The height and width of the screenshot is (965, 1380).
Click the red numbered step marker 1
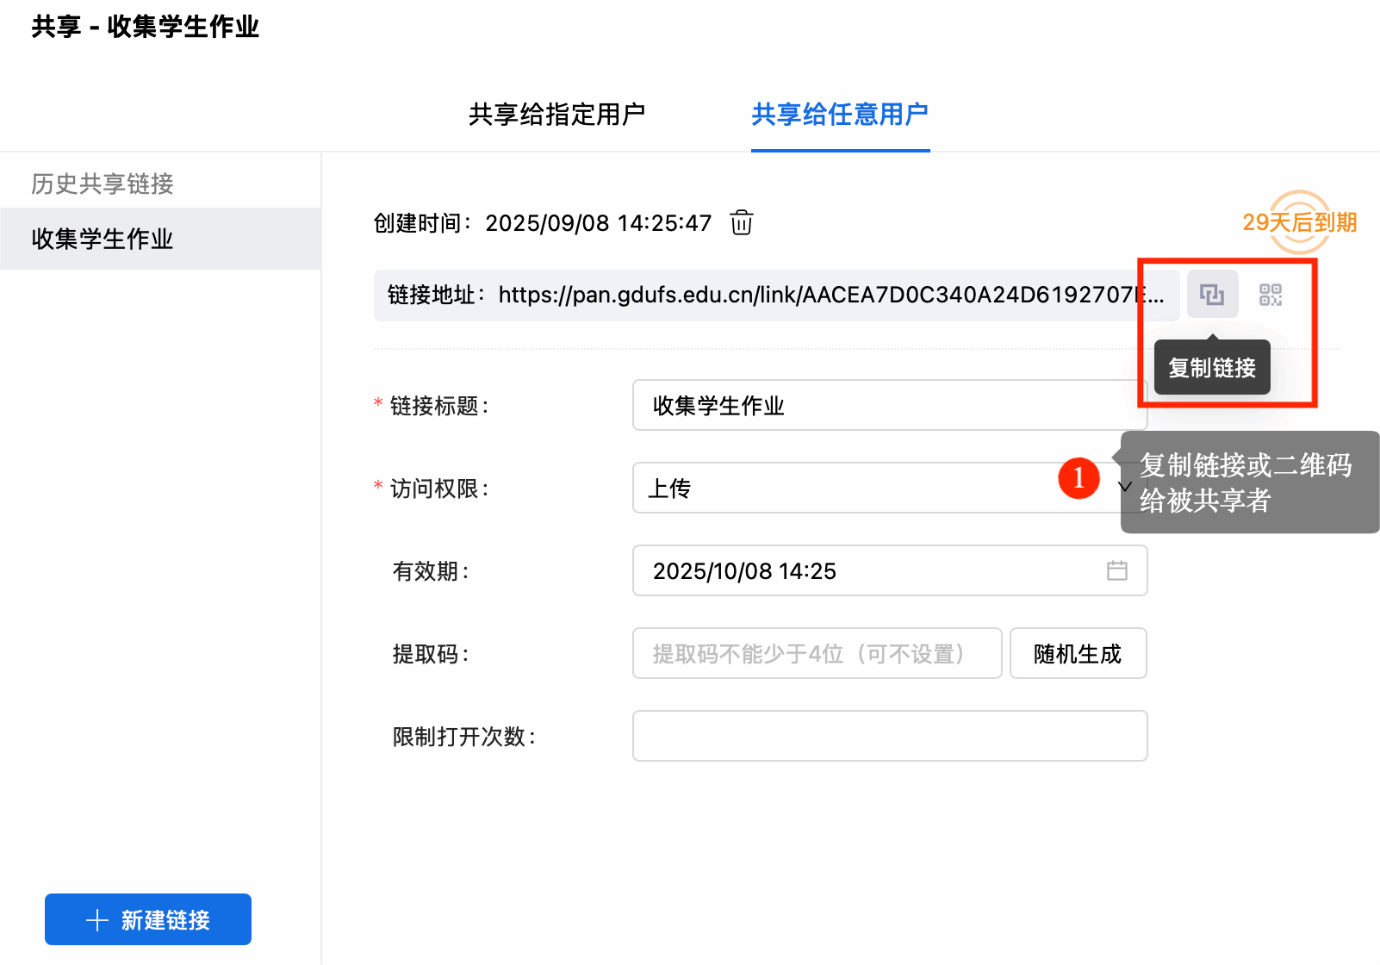1079,478
